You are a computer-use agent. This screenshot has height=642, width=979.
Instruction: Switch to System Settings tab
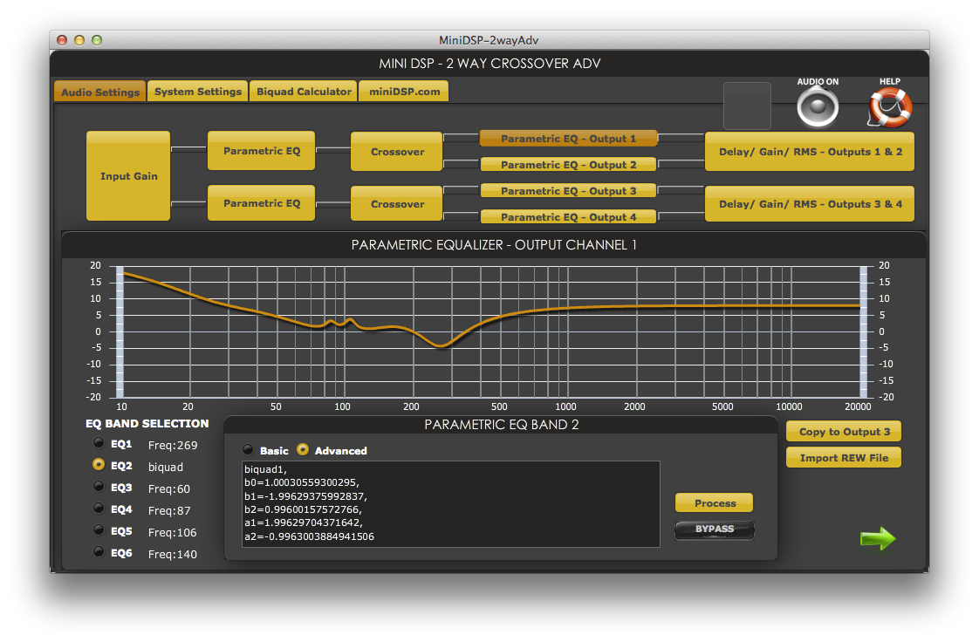tap(198, 91)
